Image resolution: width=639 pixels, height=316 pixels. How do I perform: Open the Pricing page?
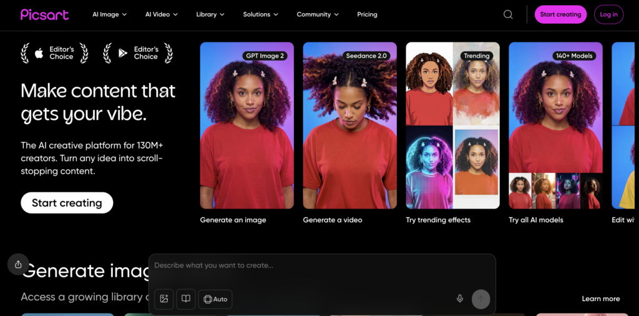click(367, 14)
